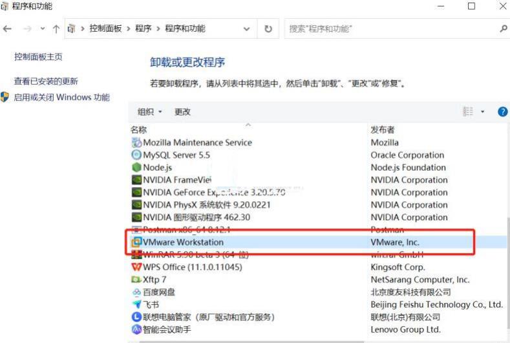This screenshot has height=343, width=510.
Task: Select MySQL Server 5.5 entry
Action: click(176, 155)
